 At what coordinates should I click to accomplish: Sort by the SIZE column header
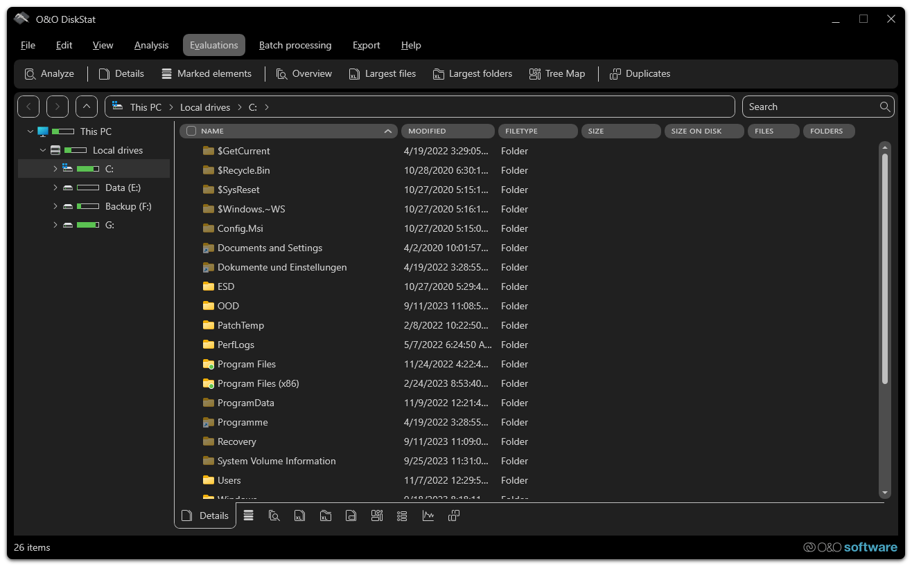pyautogui.click(x=621, y=131)
